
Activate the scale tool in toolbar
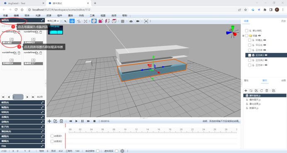click(x=85, y=21)
